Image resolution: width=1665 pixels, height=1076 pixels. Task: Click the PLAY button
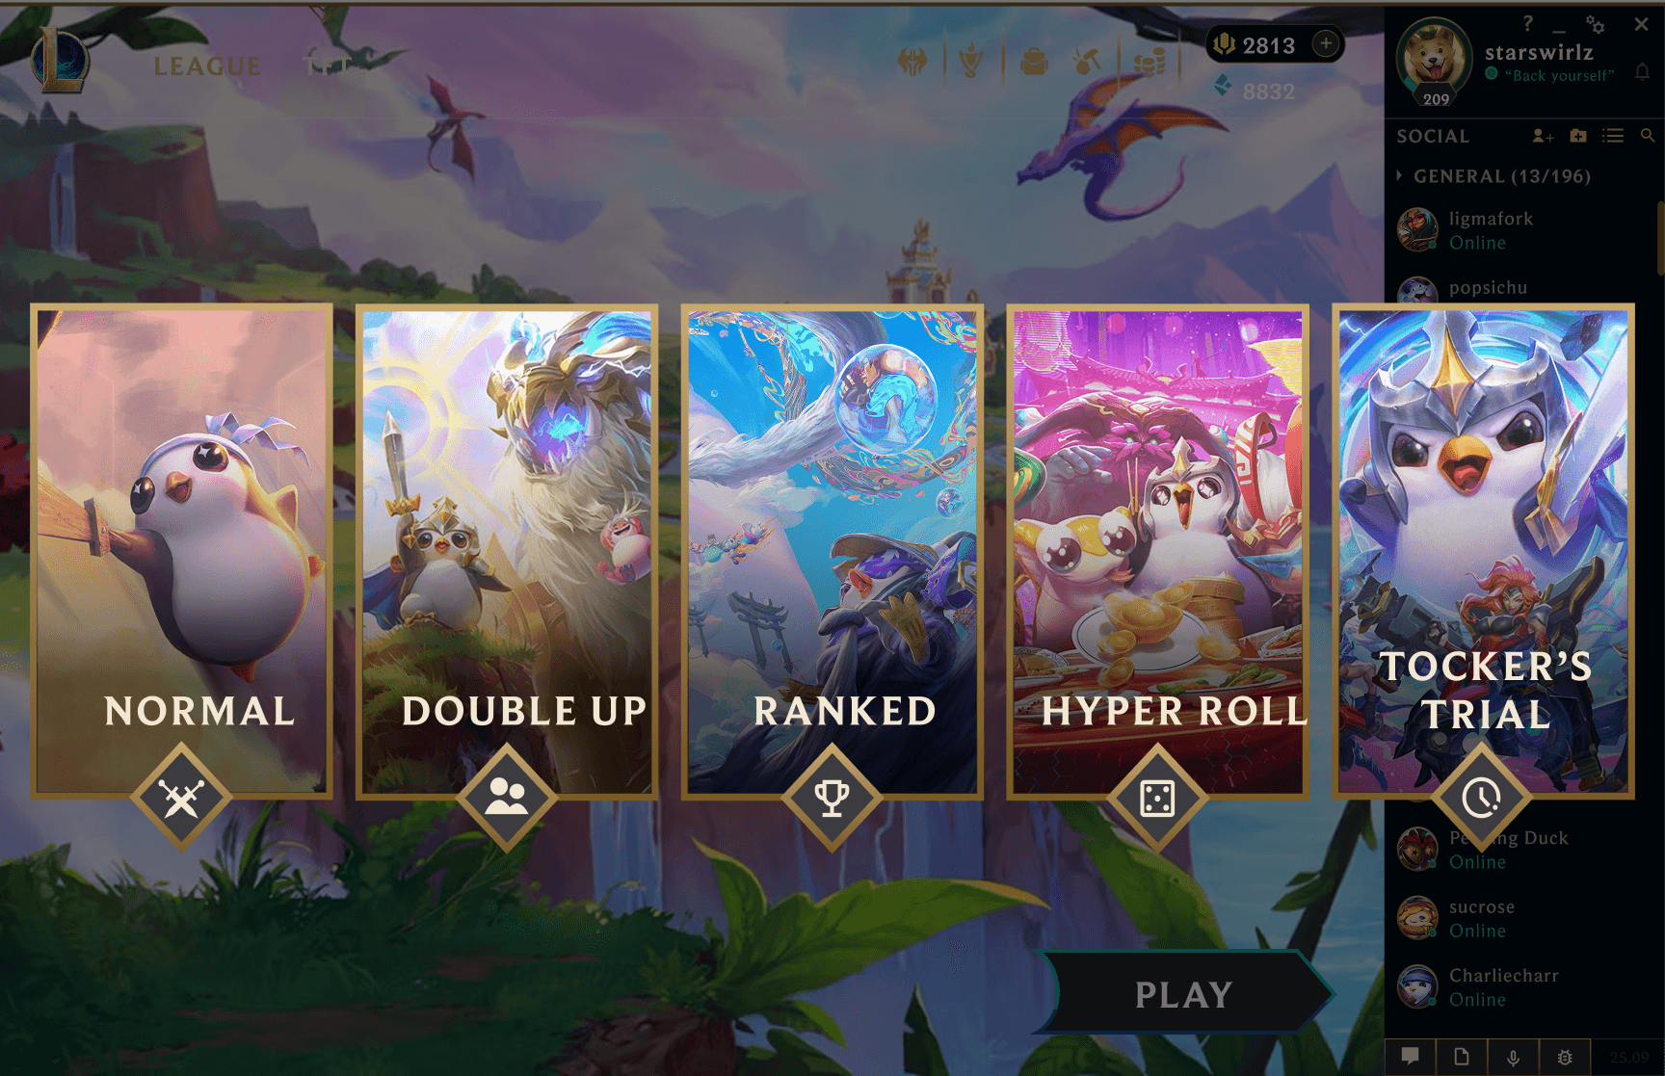click(1183, 993)
